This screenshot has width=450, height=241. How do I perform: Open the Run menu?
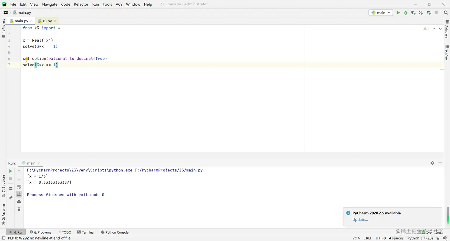(x=96, y=4)
